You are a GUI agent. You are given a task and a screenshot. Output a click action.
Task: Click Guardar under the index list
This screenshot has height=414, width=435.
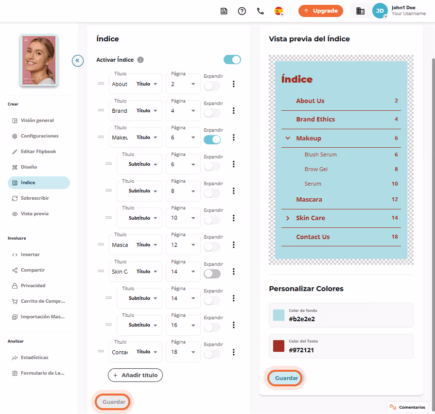tap(114, 402)
